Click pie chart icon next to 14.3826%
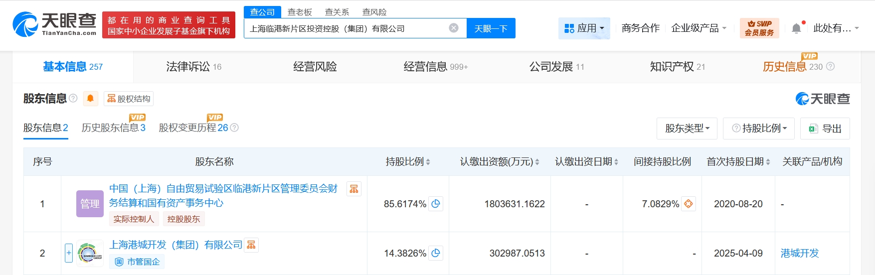This screenshot has height=275, width=875. [436, 253]
